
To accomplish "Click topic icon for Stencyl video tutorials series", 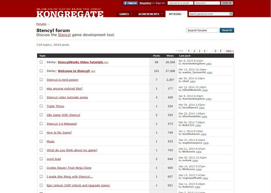I will click(x=41, y=97).
